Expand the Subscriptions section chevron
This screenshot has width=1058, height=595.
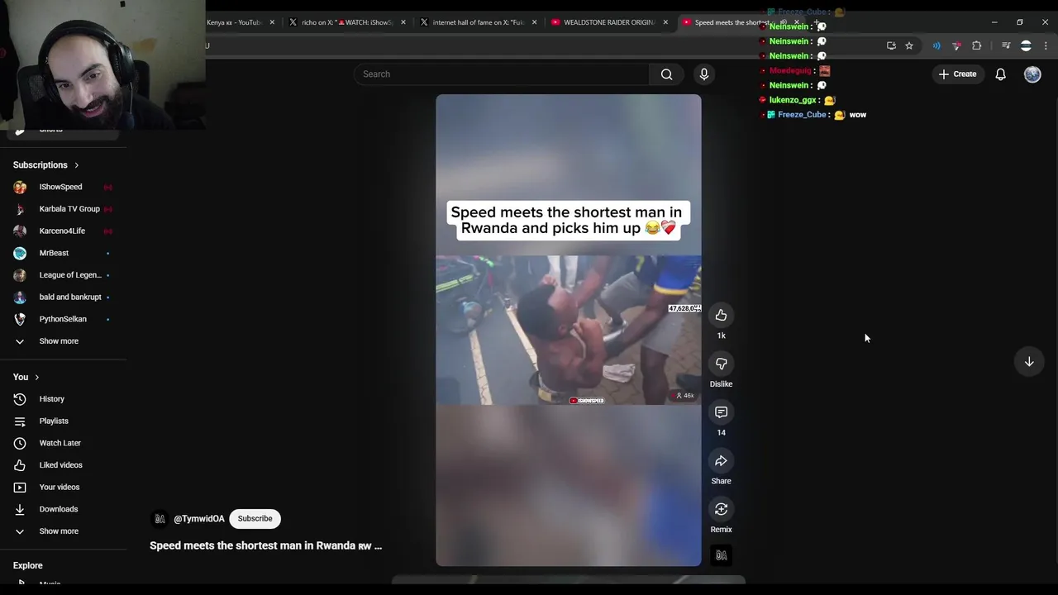76,165
